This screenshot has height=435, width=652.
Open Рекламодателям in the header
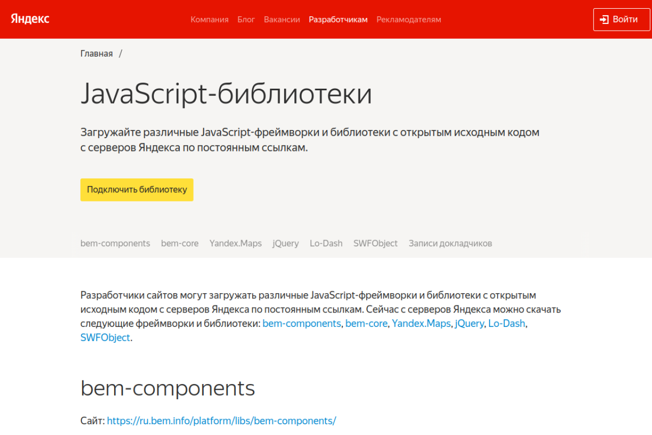(409, 19)
